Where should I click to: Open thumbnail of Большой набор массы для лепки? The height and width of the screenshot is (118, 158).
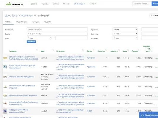[x=5, y=58]
